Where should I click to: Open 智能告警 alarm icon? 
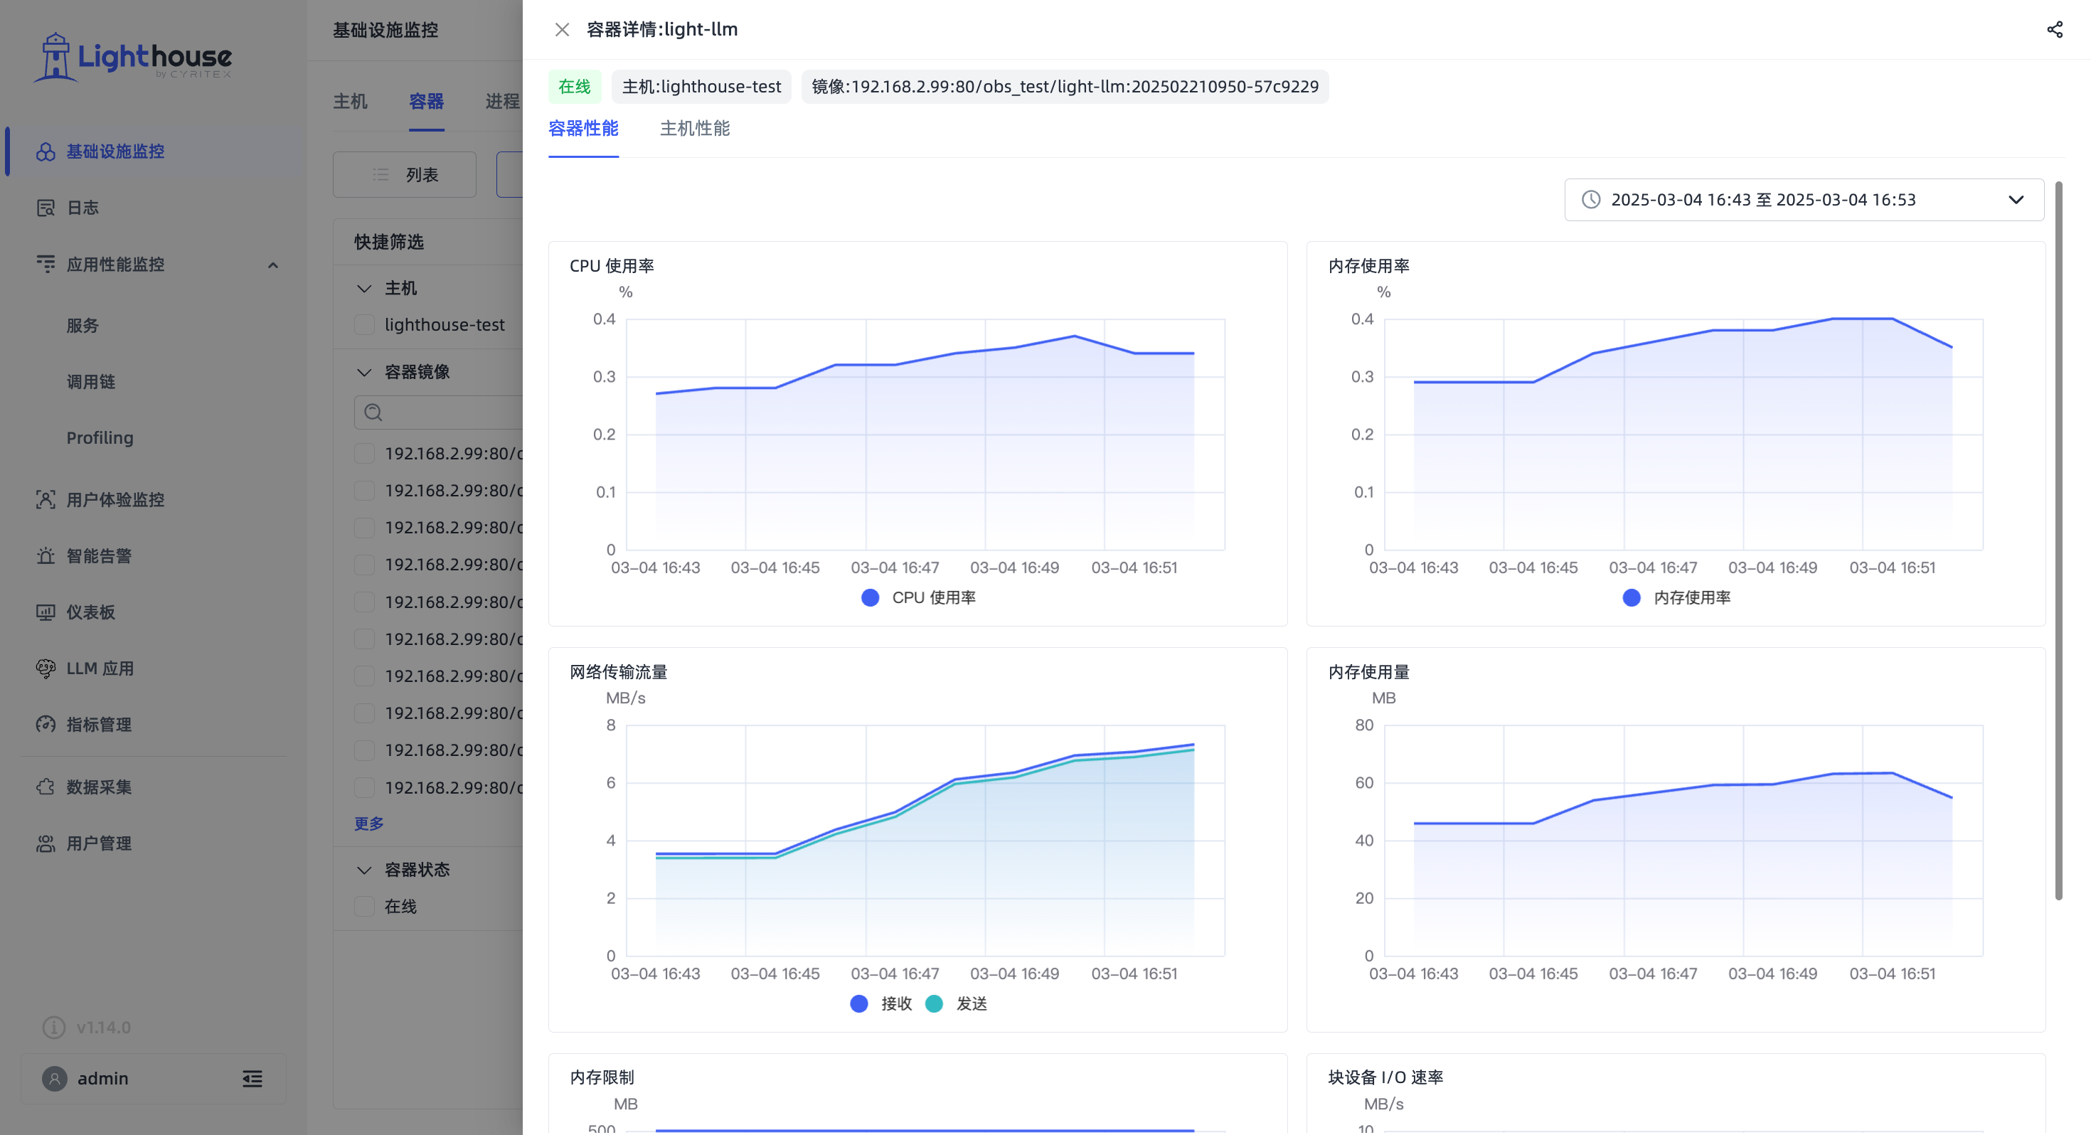(x=46, y=555)
